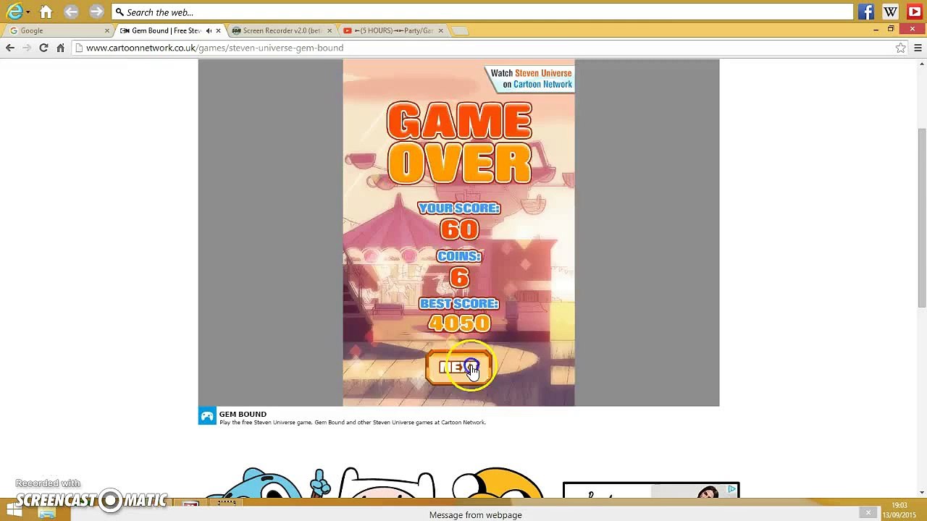Go back using browser back arrow
Screen dimensions: 927x521
pyautogui.click(x=10, y=48)
